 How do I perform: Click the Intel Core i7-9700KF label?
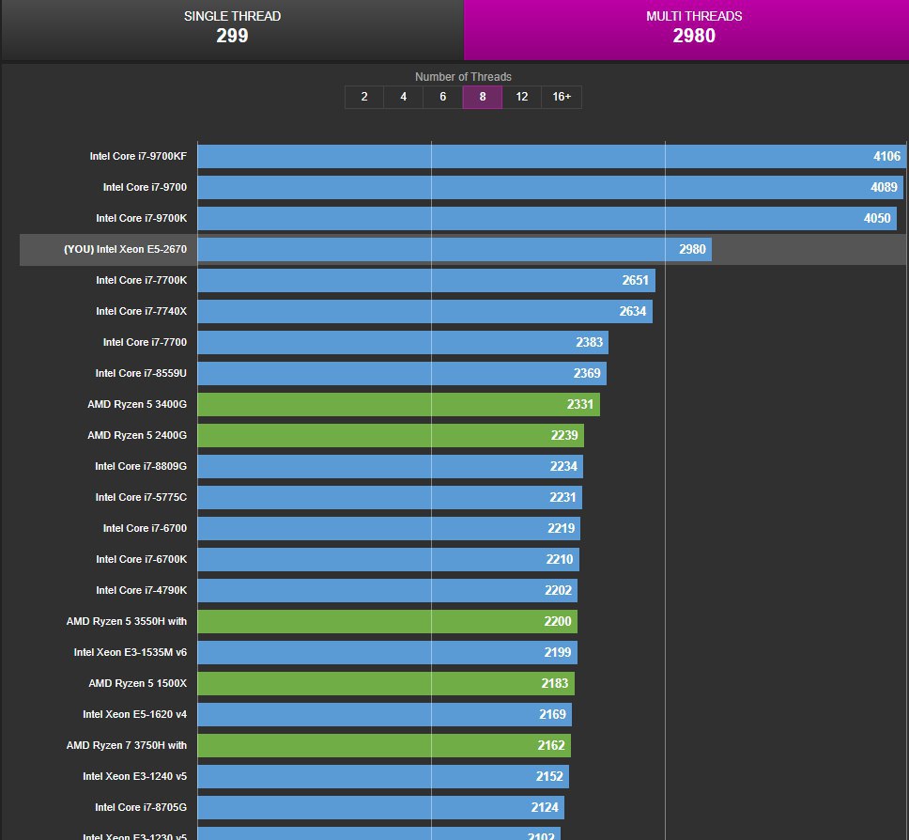[138, 156]
